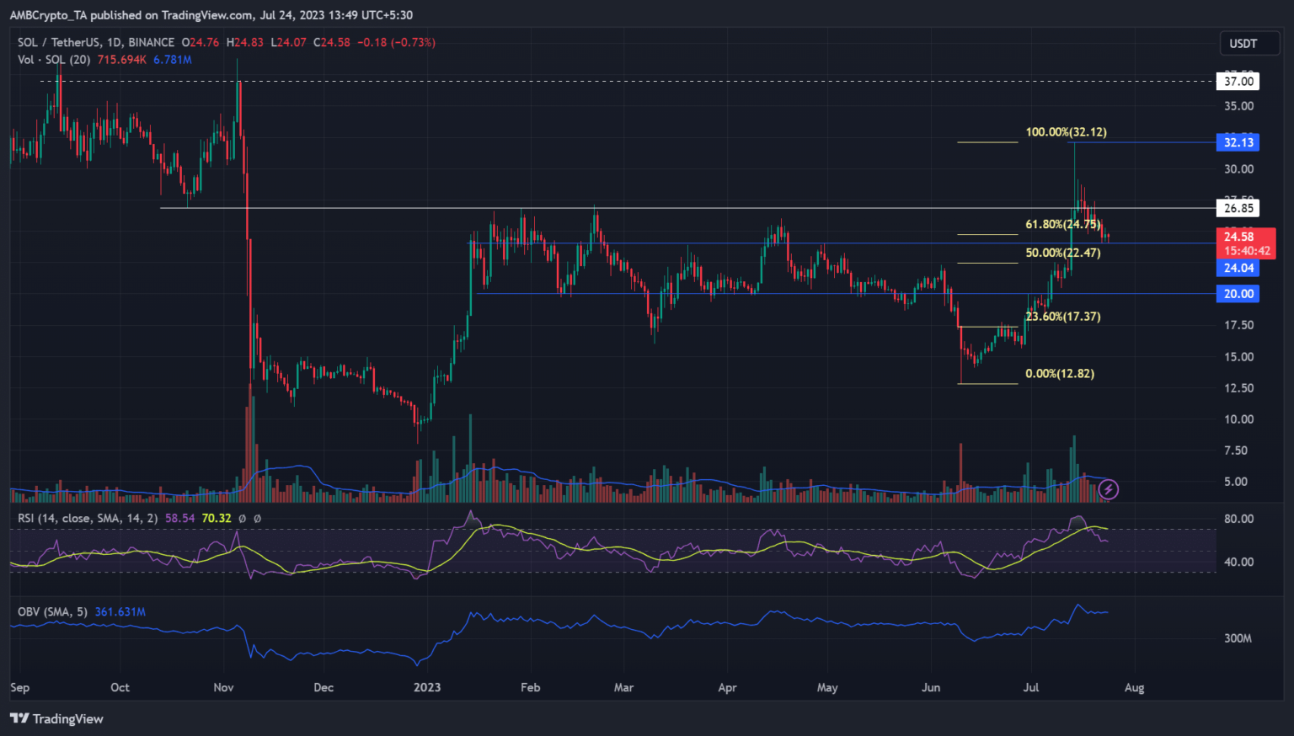Select the 0.00%(12.82) Fibonacci level label
1294x736 pixels.
[1059, 374]
